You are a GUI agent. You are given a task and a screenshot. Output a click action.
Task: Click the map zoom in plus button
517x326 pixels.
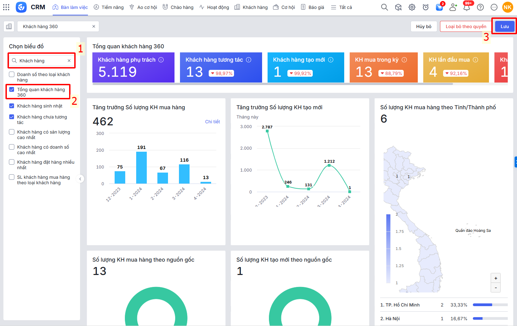point(495,278)
